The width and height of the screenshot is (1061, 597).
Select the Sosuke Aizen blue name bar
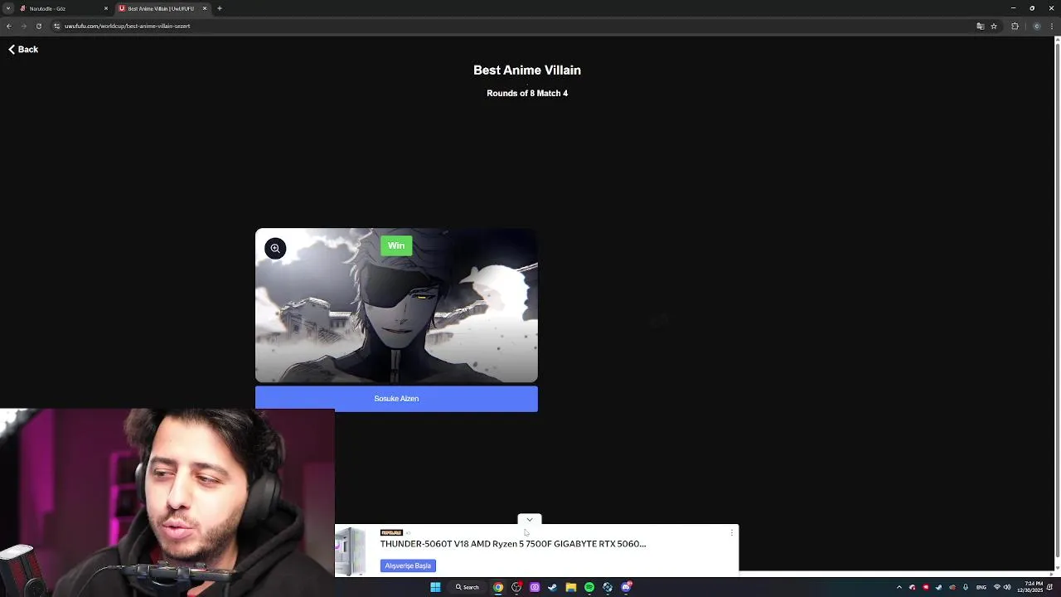(396, 399)
